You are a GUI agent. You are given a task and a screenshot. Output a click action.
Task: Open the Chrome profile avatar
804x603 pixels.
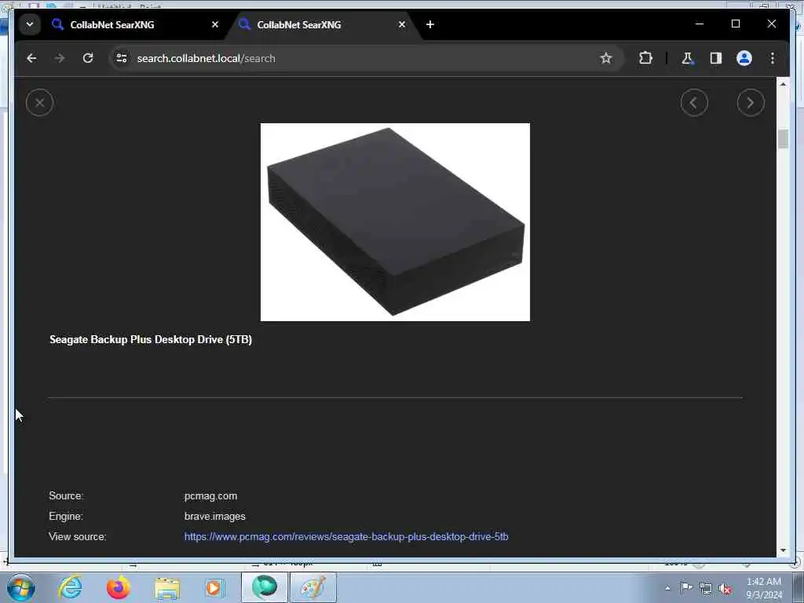(744, 58)
